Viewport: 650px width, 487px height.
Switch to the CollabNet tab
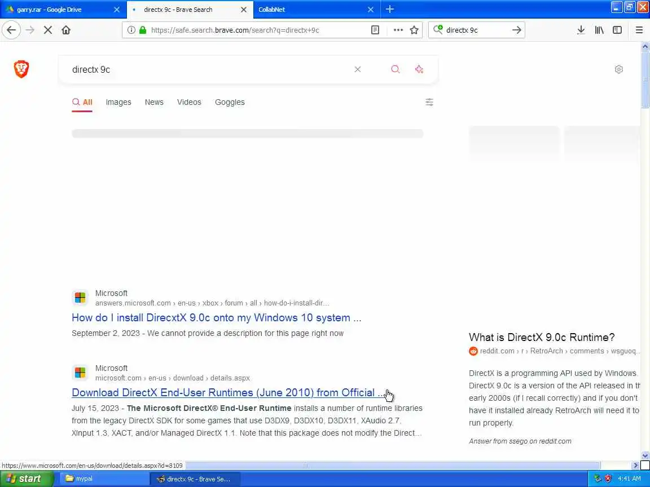[316, 9]
